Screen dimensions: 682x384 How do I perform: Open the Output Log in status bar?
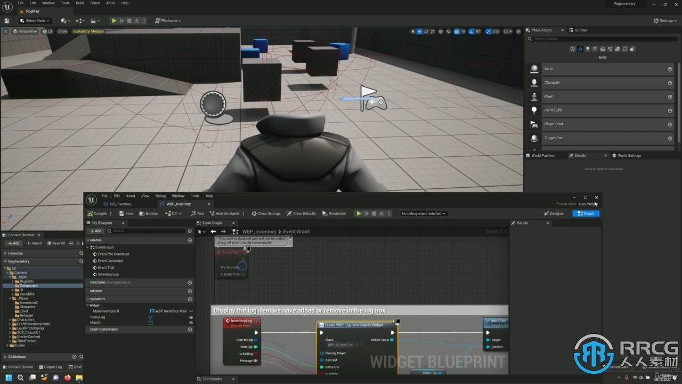click(50, 367)
